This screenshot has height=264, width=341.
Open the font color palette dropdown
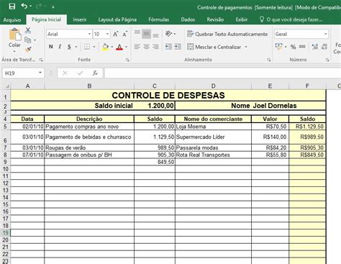click(127, 47)
